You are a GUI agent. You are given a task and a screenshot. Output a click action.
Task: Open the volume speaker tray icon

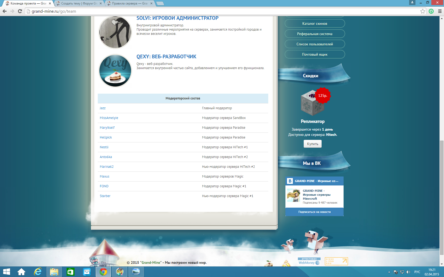coord(408,272)
